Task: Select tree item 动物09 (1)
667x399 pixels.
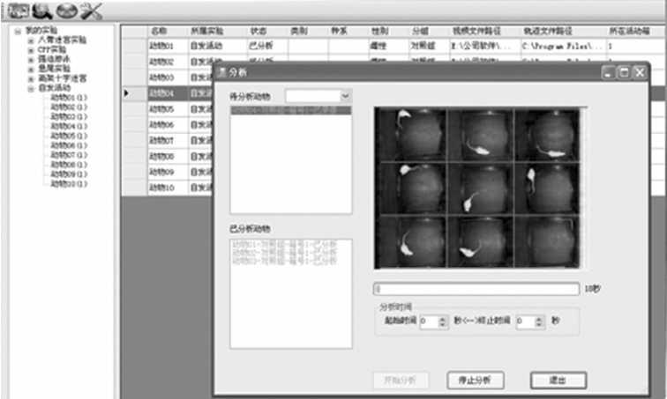Action: (69, 174)
